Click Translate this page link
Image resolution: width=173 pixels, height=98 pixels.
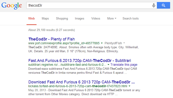pyautogui.click(x=124, y=64)
